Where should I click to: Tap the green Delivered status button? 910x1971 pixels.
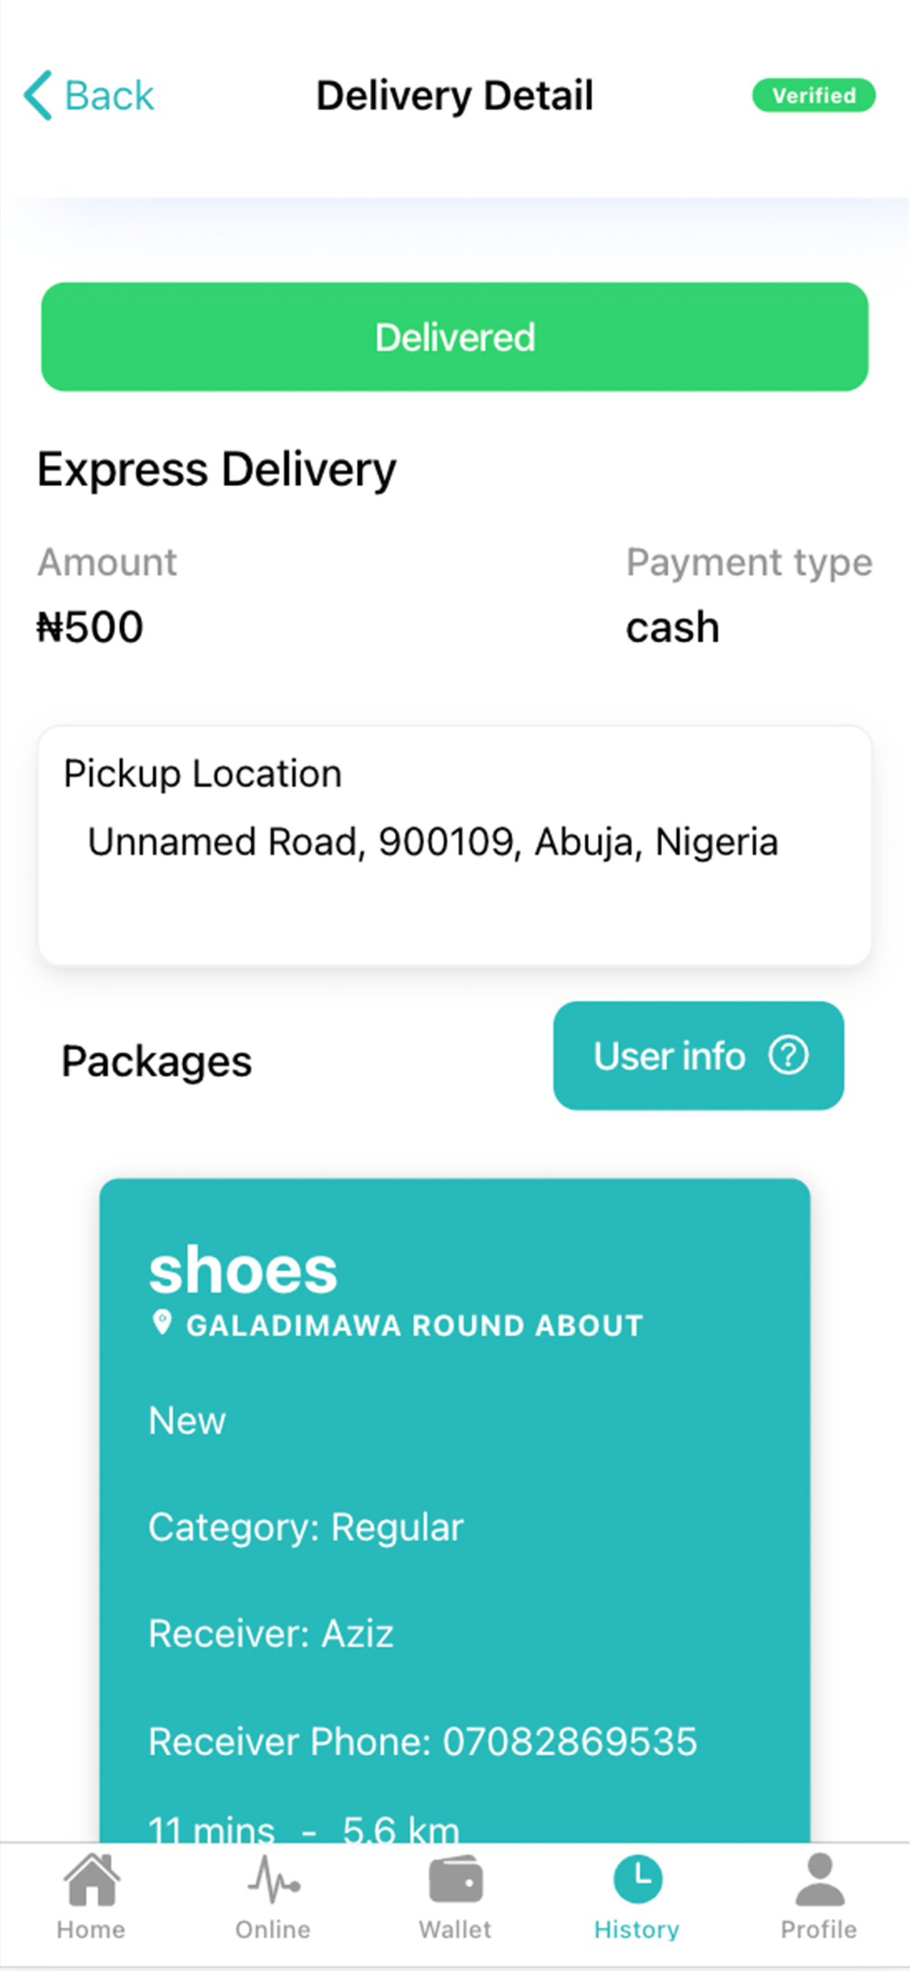[455, 337]
